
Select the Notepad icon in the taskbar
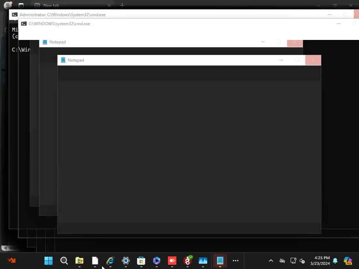click(x=220, y=261)
